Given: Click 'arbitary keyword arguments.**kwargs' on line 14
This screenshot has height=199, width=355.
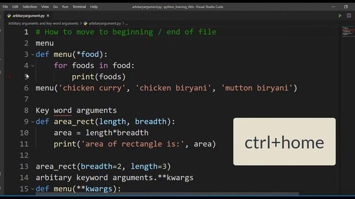Looking at the screenshot, I should coord(115,177).
